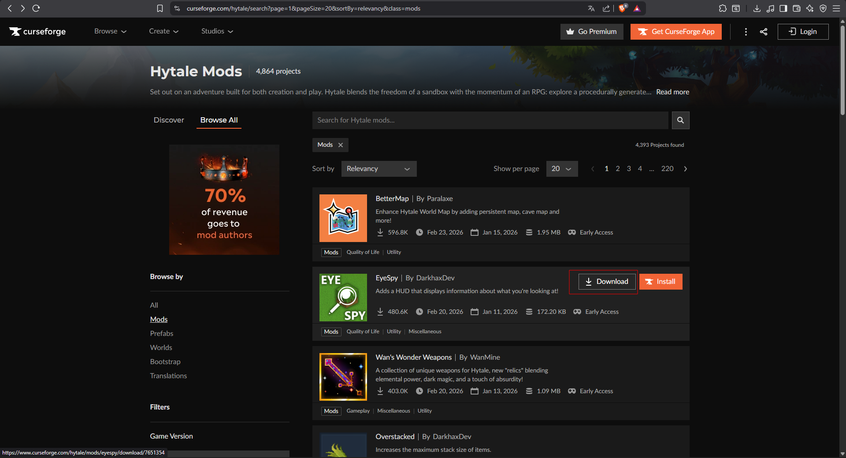Click the CurseForge logo

[x=37, y=31]
